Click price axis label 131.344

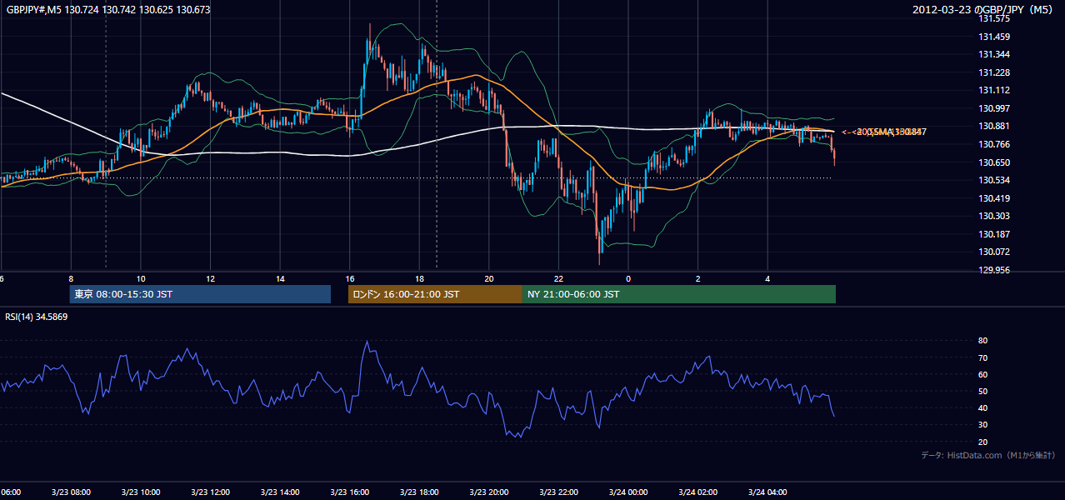(994, 54)
